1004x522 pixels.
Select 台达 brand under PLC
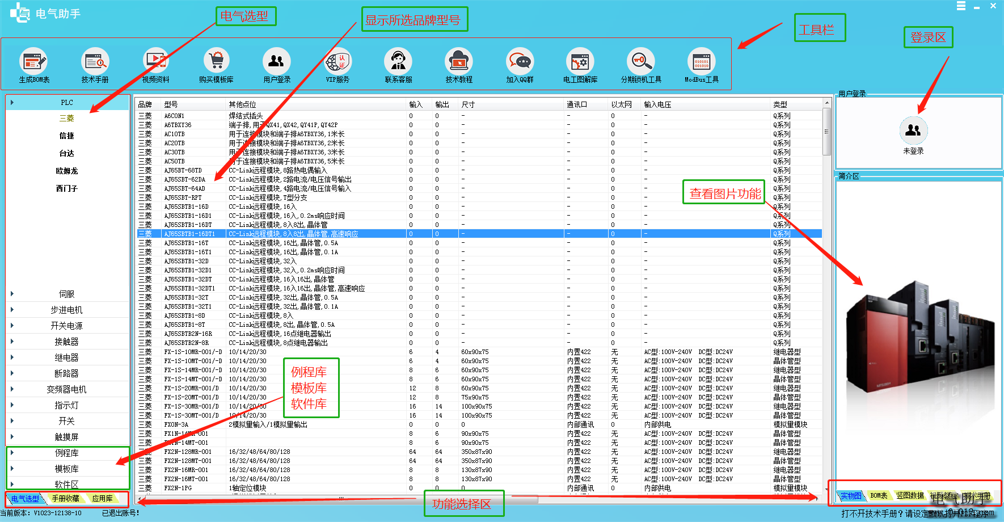click(67, 153)
